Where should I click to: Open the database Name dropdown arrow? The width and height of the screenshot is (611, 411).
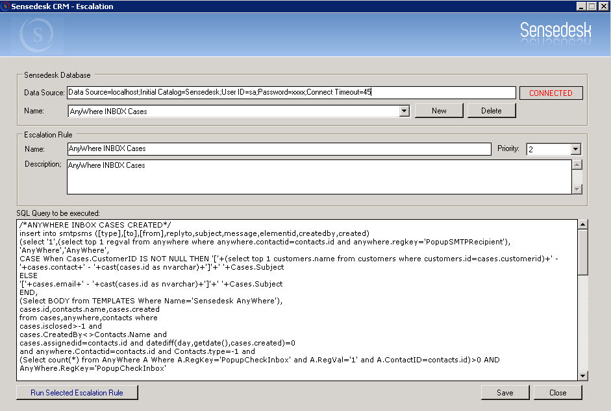[405, 112]
